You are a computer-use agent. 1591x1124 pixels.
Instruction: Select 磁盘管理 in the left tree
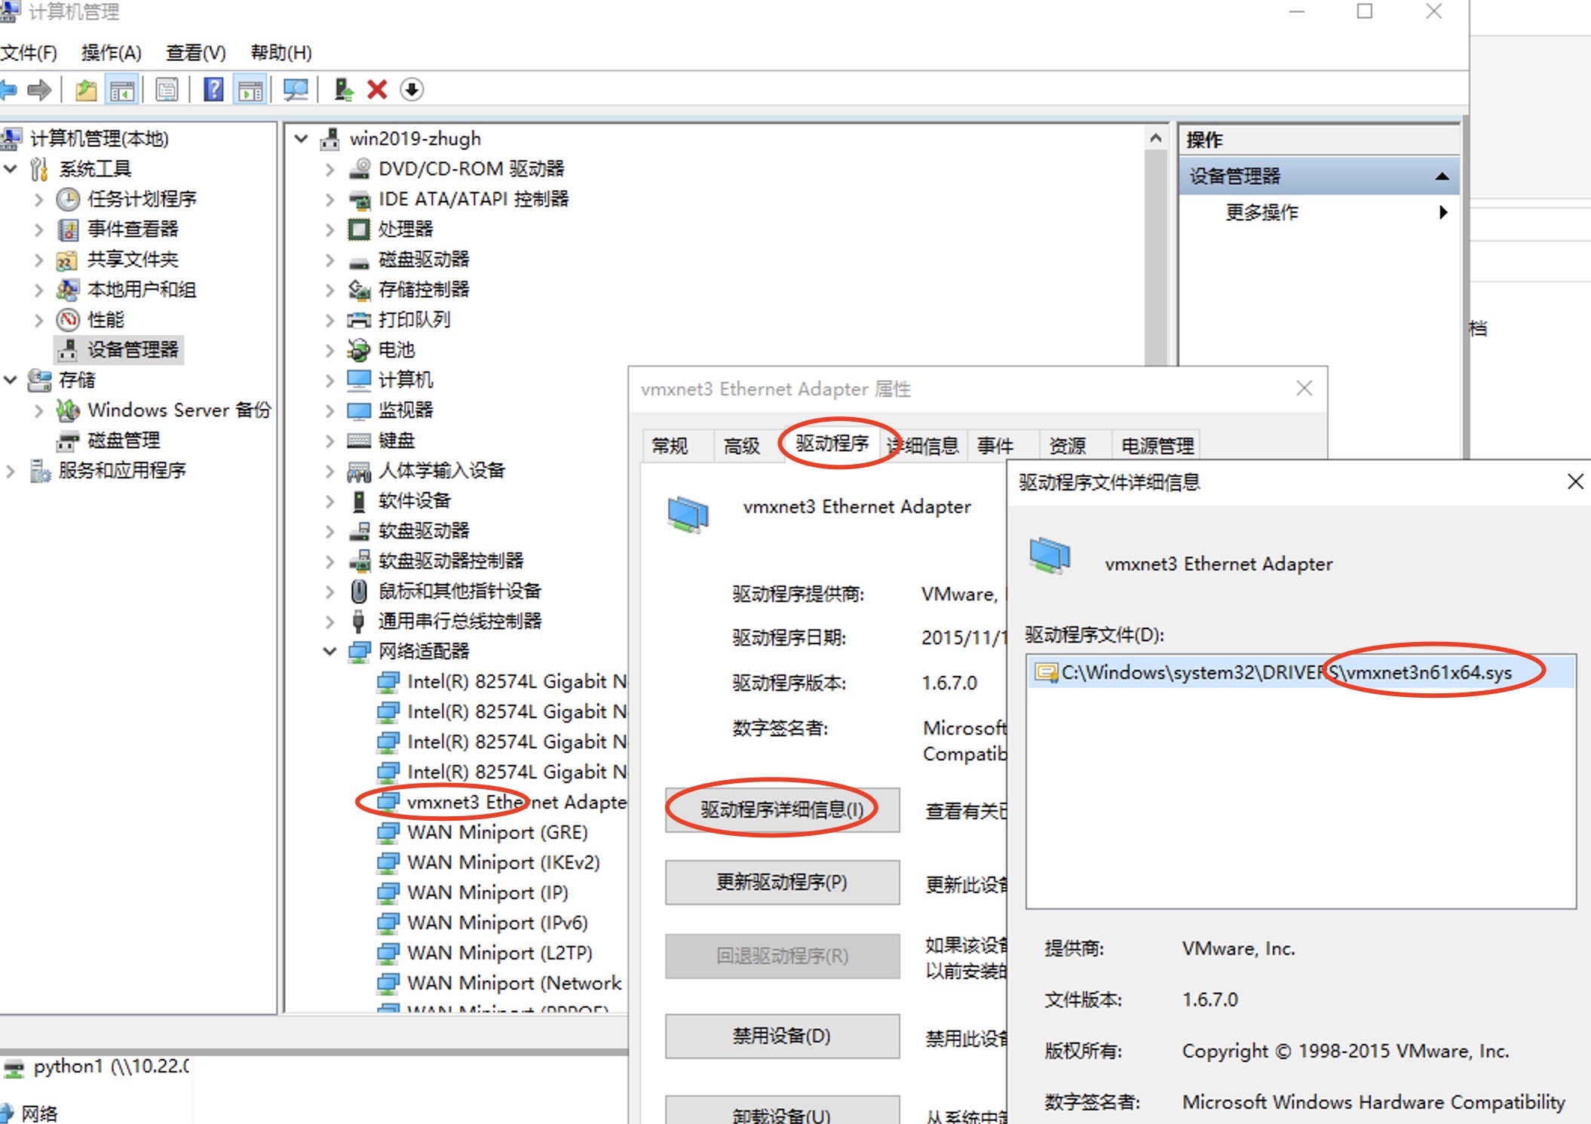[124, 441]
